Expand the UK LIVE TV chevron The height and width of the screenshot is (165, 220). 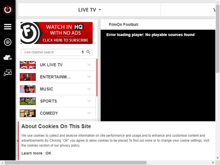coord(89,65)
